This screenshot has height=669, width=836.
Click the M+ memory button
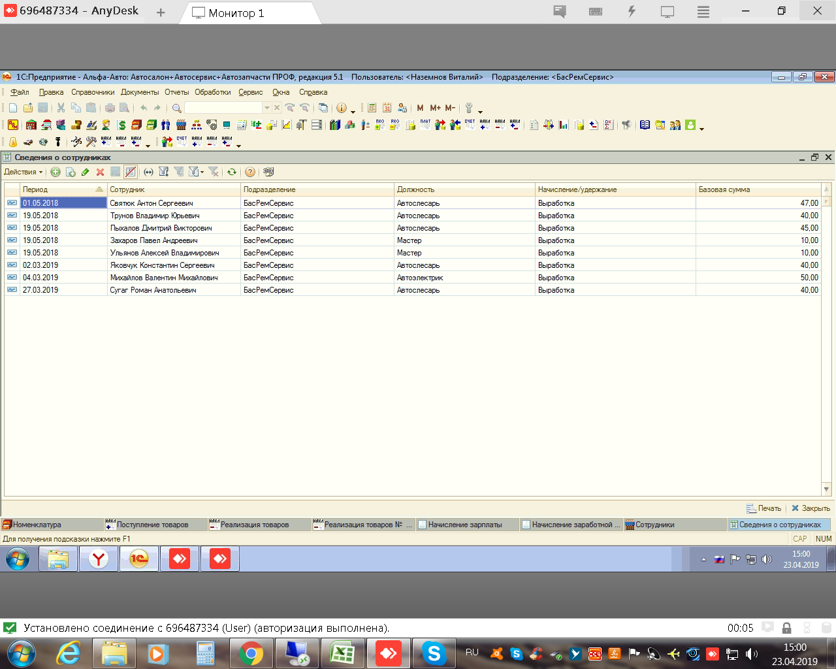[x=435, y=108]
